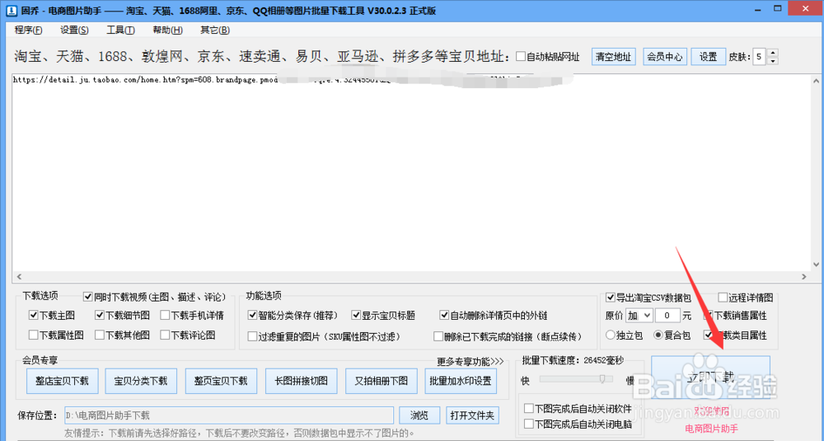Toggle 智能分类保存(推荐) checkbox
Image resolution: width=824 pixels, height=441 pixels.
(x=252, y=316)
